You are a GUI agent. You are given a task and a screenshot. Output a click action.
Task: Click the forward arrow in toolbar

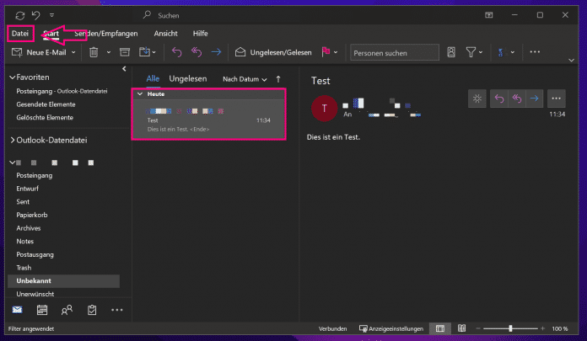point(216,52)
